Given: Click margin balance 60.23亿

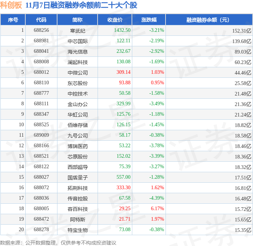Looking at the screenshot, I should pyautogui.click(x=243, y=62).
